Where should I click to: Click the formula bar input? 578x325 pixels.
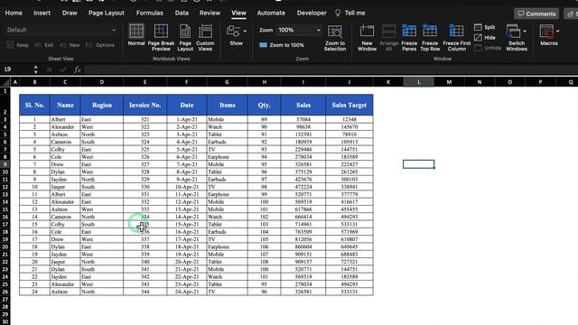331,70
